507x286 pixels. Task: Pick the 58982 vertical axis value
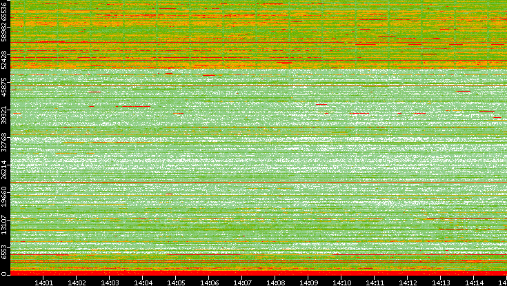(3, 33)
